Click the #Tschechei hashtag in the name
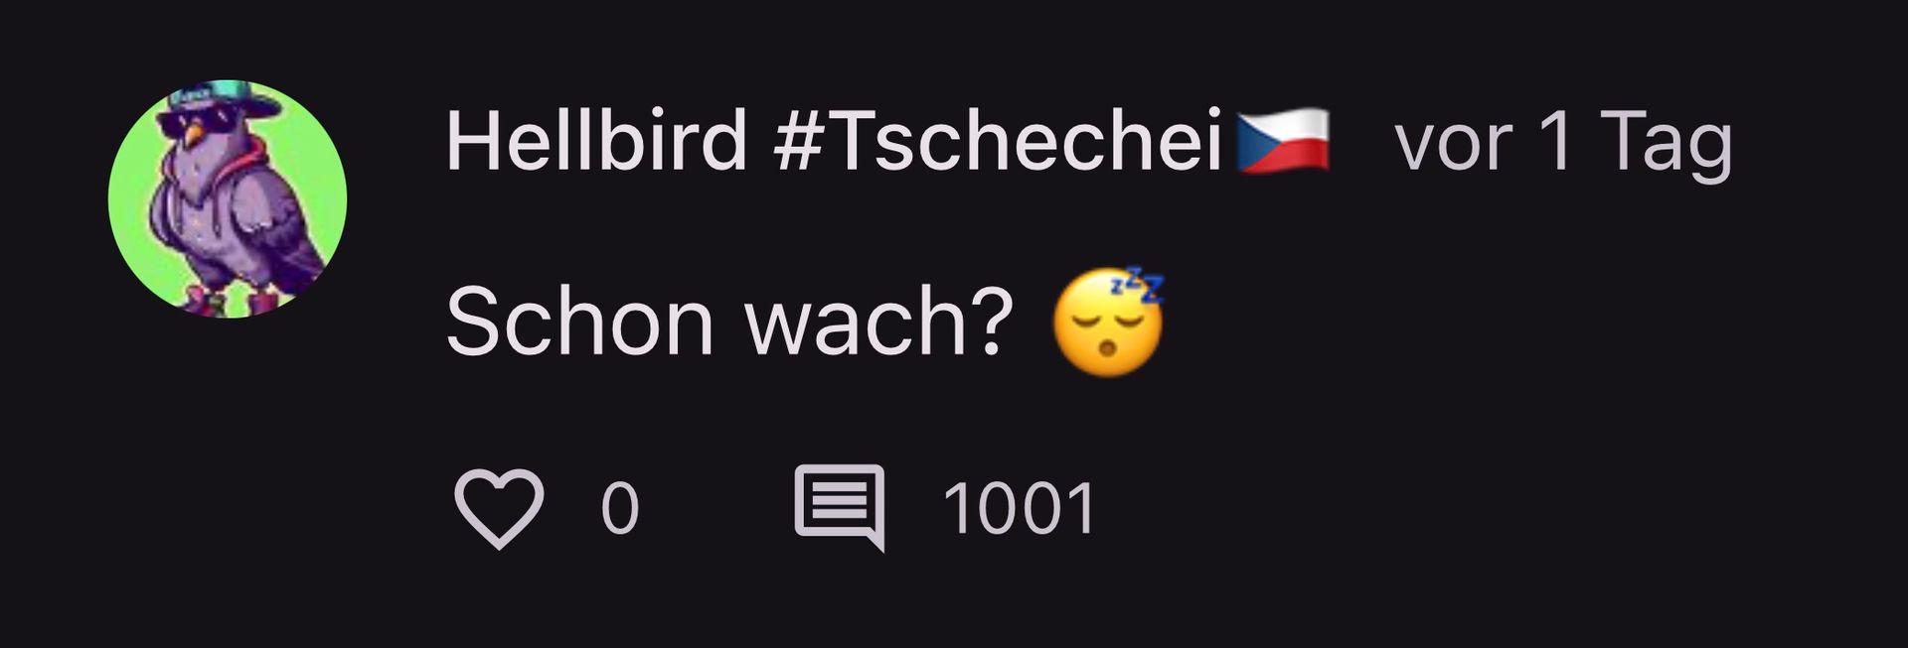This screenshot has height=648, width=1908. [998, 140]
